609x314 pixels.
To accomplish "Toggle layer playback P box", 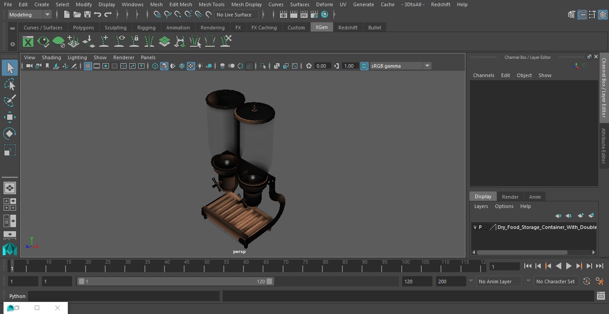I will [480, 227].
